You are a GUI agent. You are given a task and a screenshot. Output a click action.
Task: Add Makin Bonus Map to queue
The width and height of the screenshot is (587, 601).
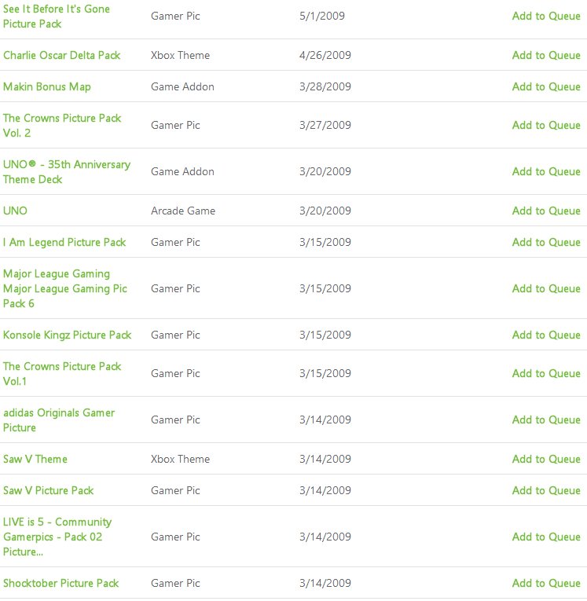pos(546,86)
